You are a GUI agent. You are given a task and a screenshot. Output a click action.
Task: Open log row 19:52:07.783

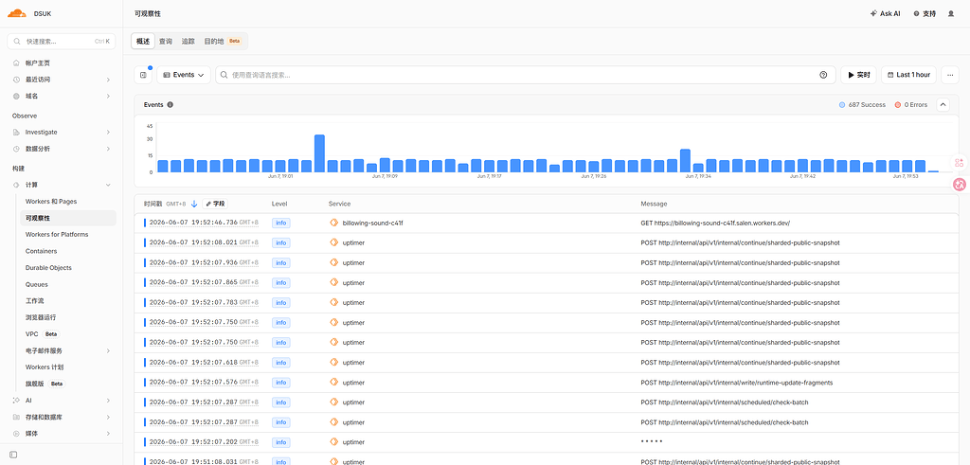[547, 303]
